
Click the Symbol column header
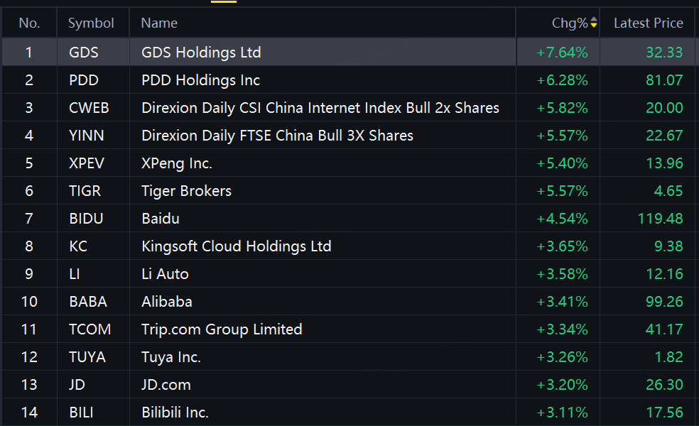(x=91, y=23)
